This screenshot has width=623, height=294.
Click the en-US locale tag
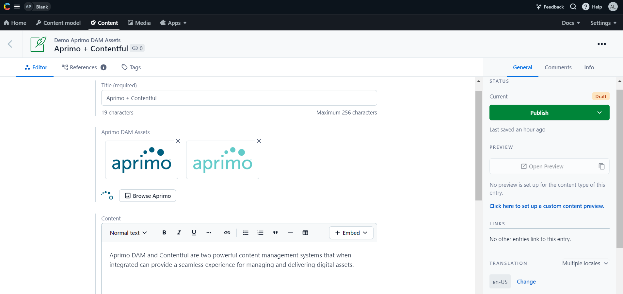click(x=500, y=282)
